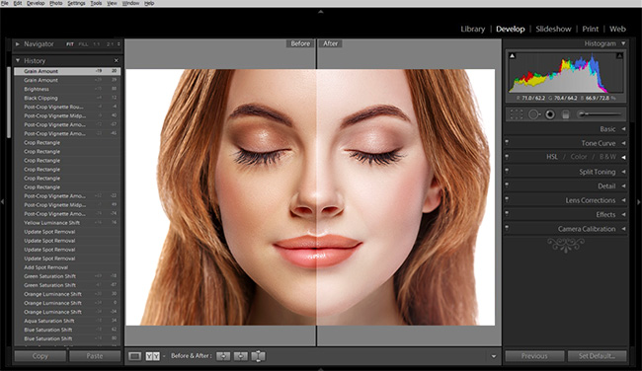The image size is (642, 371).
Task: Expand the Basic panel
Action: [x=623, y=129]
